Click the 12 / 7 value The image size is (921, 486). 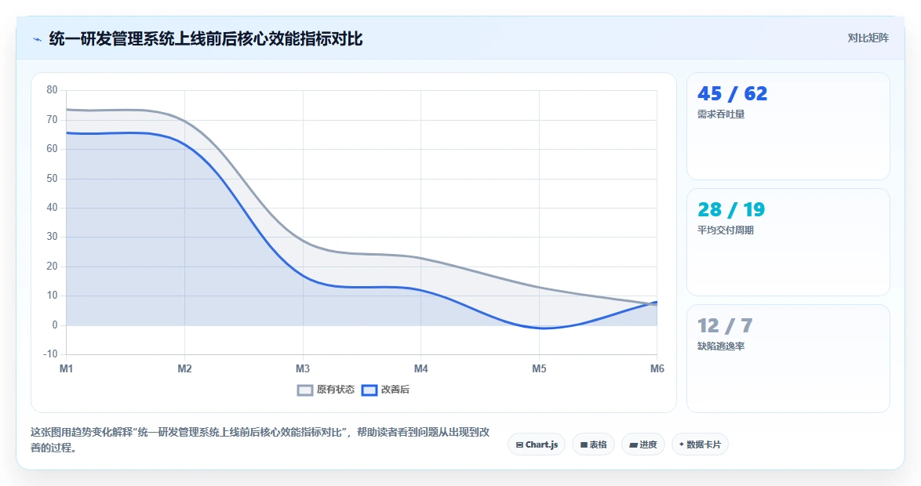click(725, 325)
